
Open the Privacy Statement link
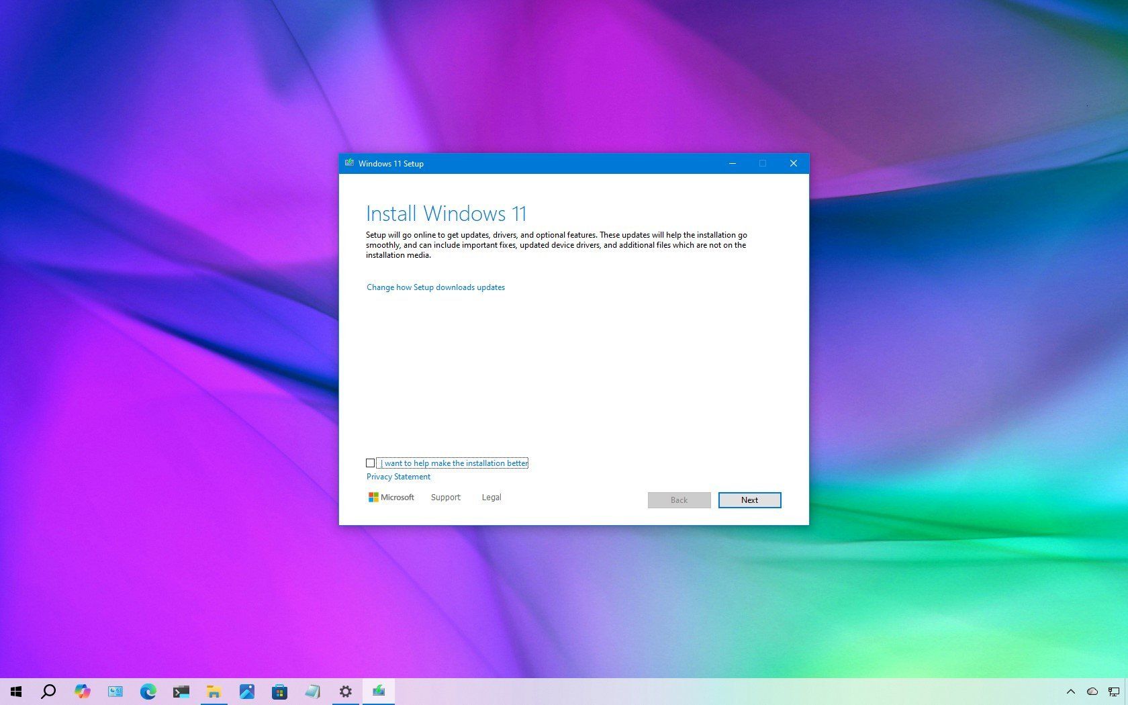coord(397,476)
